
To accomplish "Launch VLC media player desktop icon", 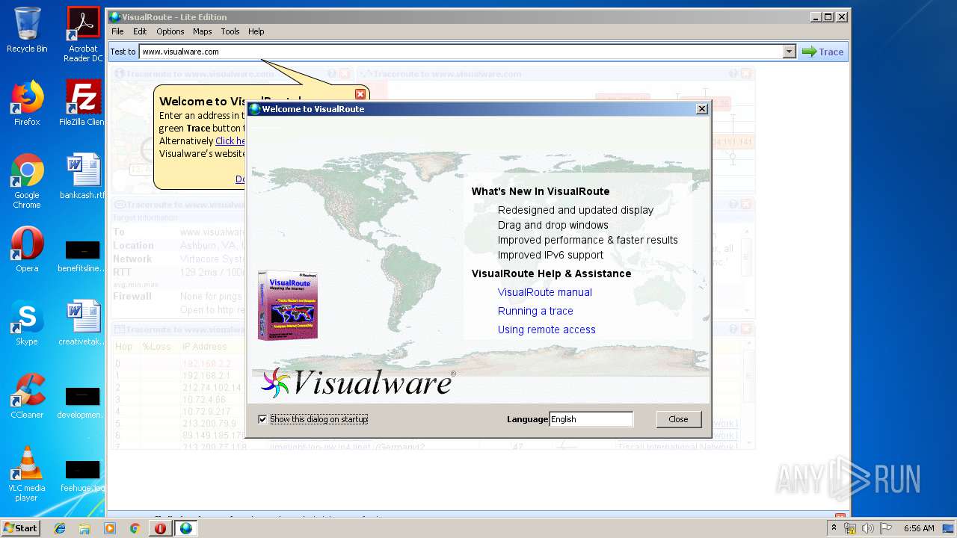I will tap(27, 474).
